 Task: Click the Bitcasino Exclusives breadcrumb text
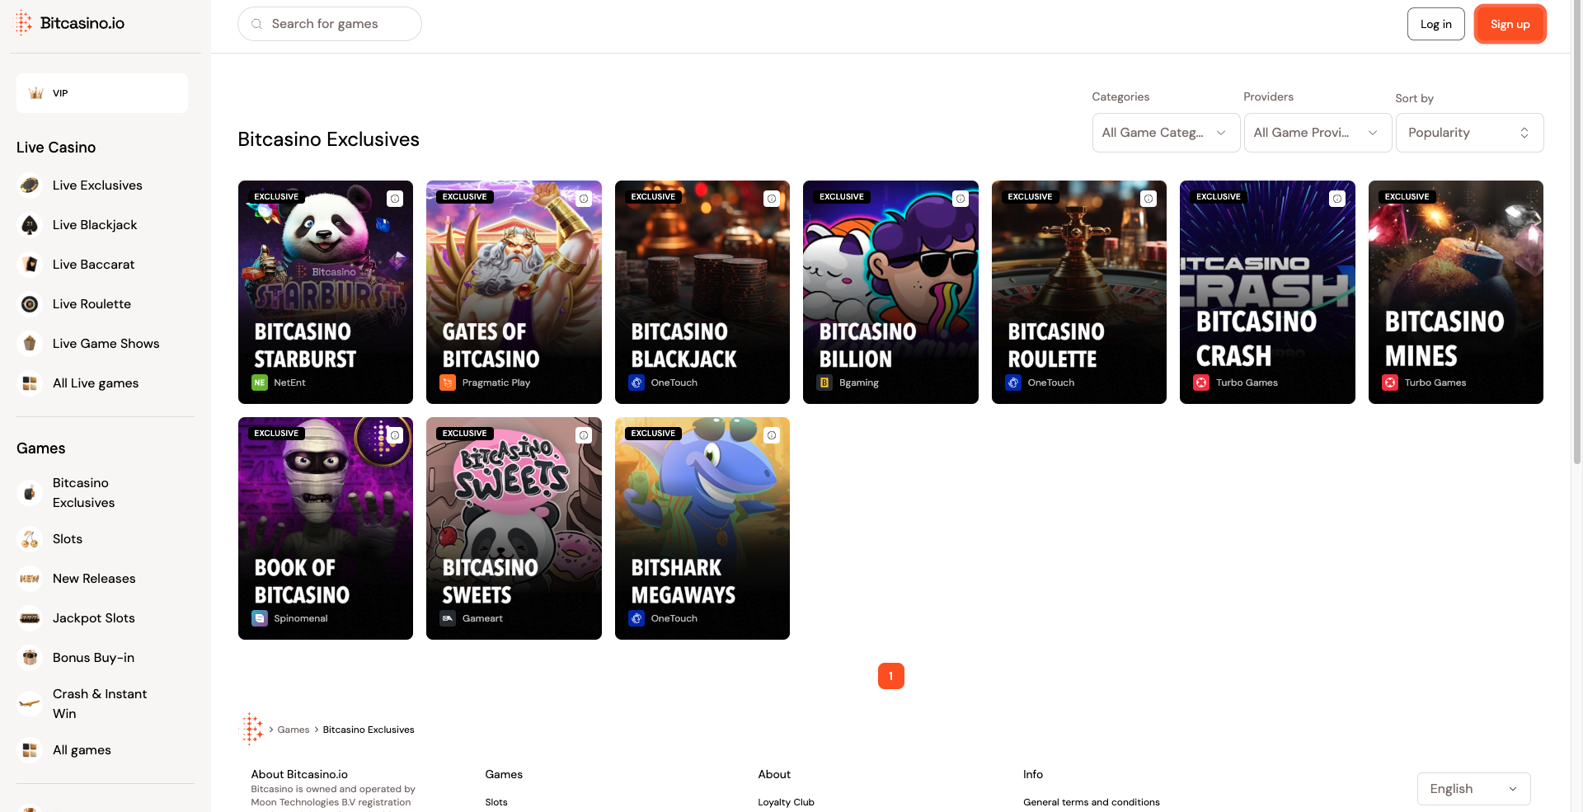(369, 730)
